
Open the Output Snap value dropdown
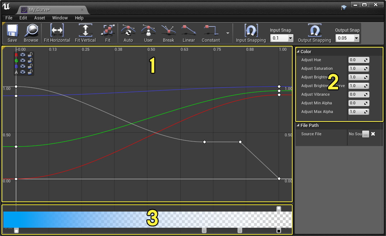(x=356, y=38)
